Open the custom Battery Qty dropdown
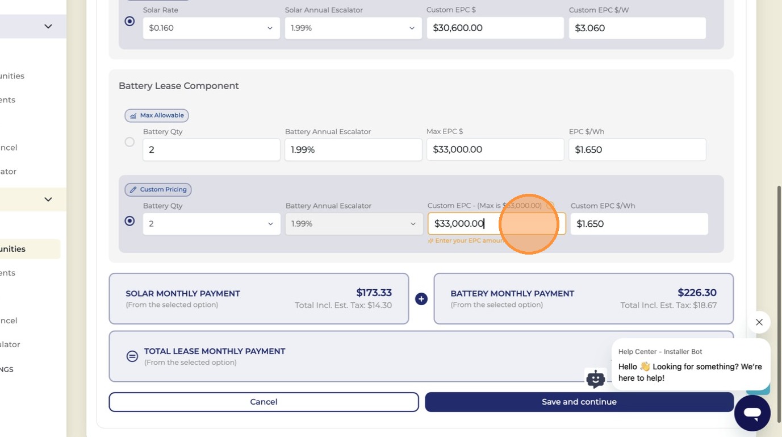Image resolution: width=782 pixels, height=437 pixels. 211,224
